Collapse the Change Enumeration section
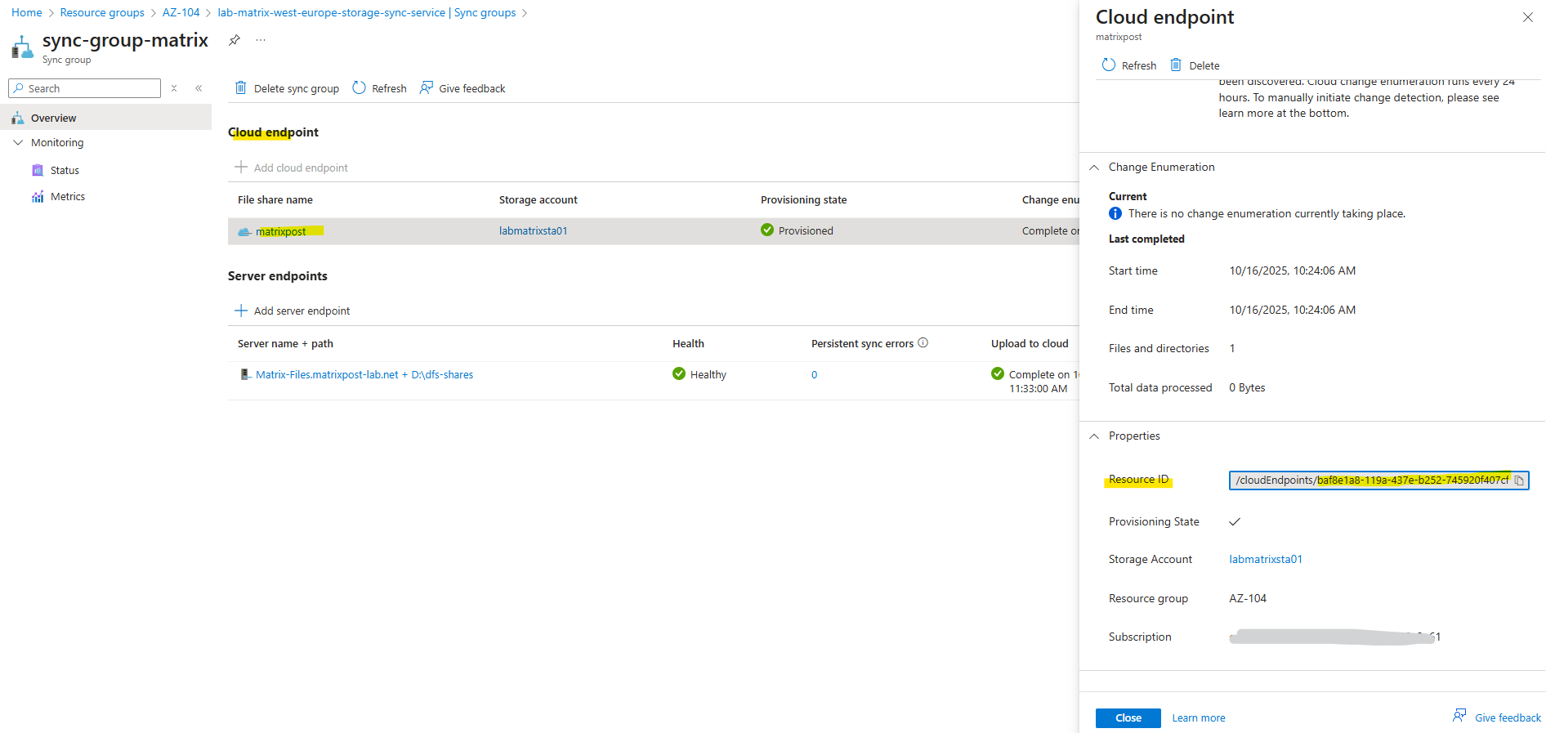 point(1094,167)
